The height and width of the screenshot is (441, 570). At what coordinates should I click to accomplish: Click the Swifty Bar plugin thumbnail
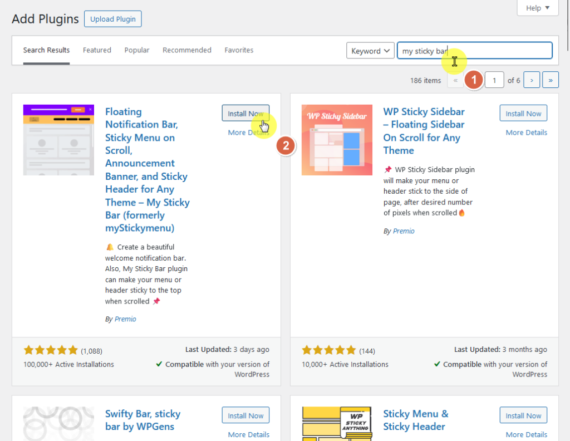coord(58,424)
